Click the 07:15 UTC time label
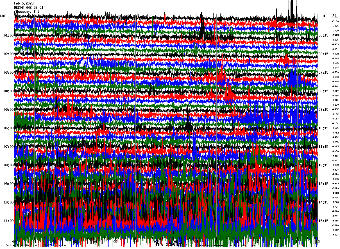This screenshot has height=249, width=340. tap(323, 73)
